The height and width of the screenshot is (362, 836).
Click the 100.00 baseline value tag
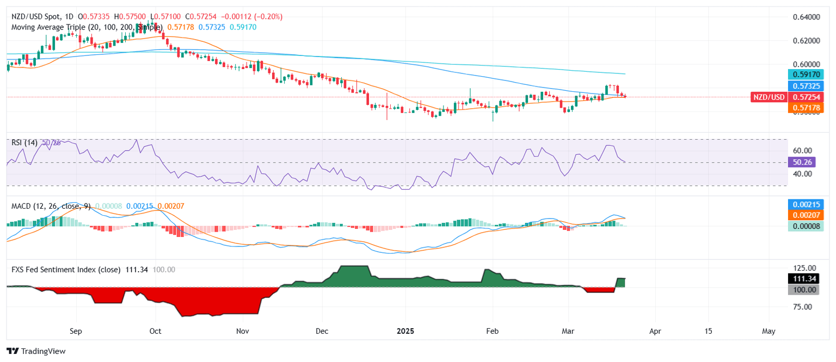(806, 290)
